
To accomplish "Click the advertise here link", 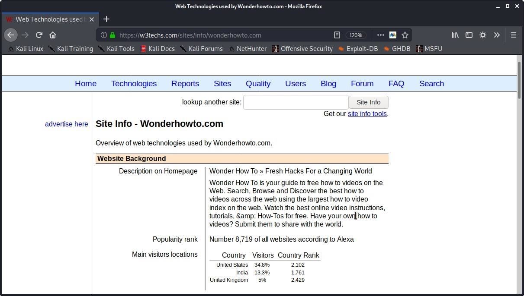I will point(67,124).
